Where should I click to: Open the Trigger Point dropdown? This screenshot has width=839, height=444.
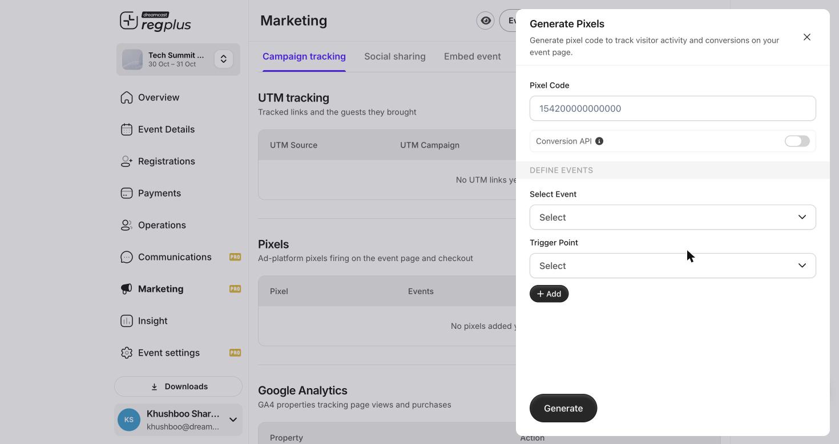pos(673,266)
